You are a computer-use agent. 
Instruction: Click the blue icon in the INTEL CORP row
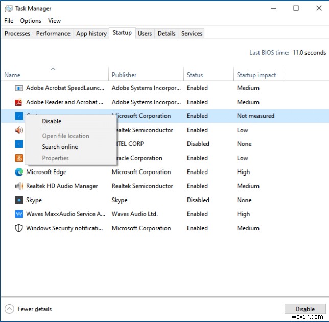point(19,144)
